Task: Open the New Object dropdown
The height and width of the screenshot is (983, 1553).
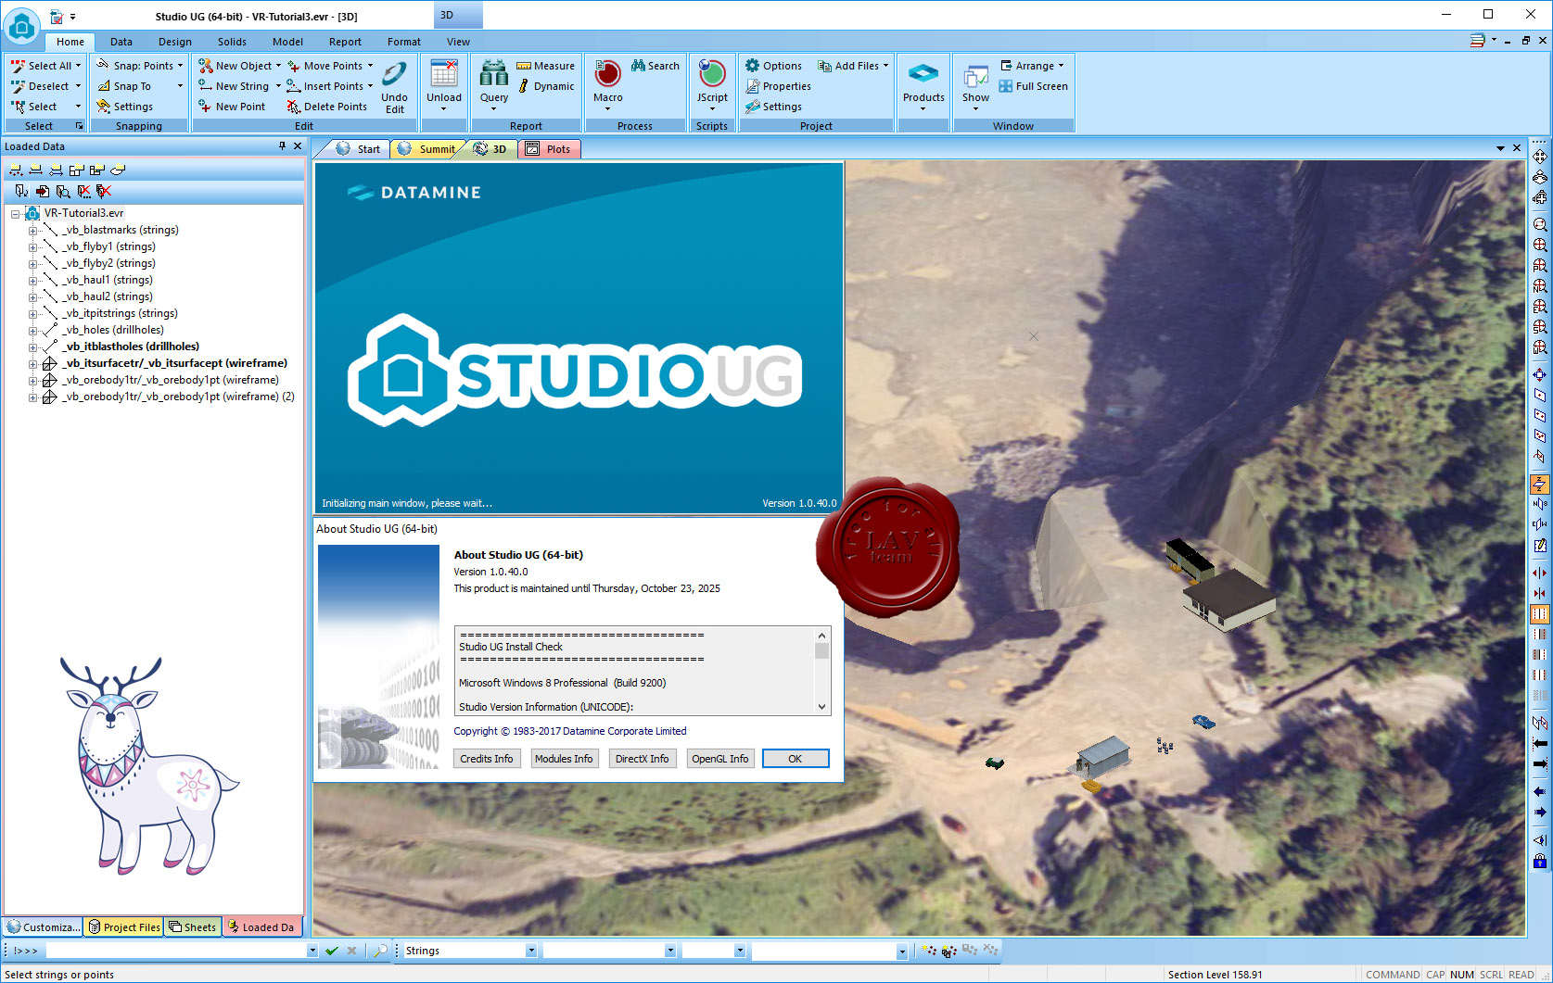Action: (278, 66)
